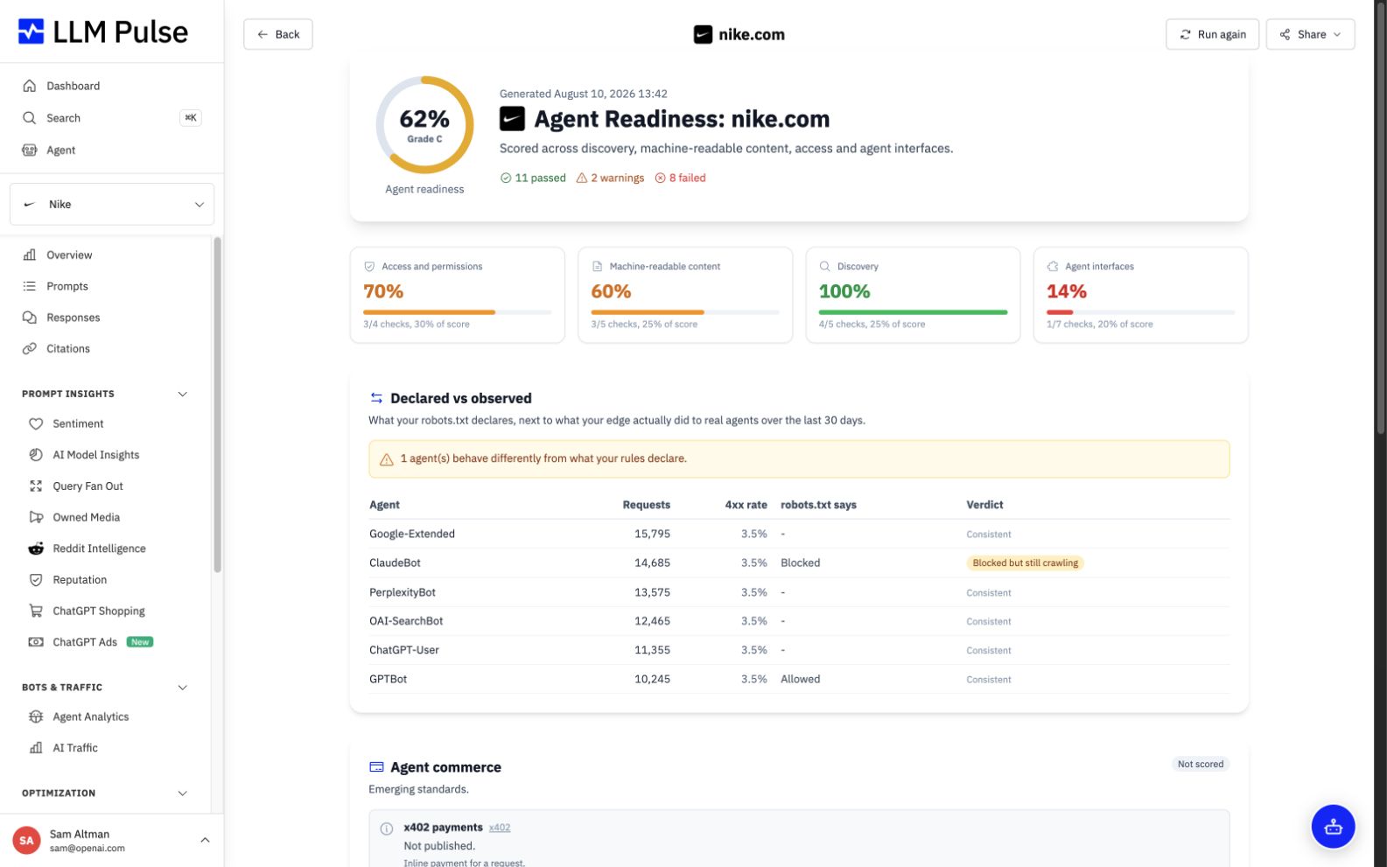The height and width of the screenshot is (867, 1387).
Task: Click the Nike swoosh logo beside the report title
Action: click(512, 118)
